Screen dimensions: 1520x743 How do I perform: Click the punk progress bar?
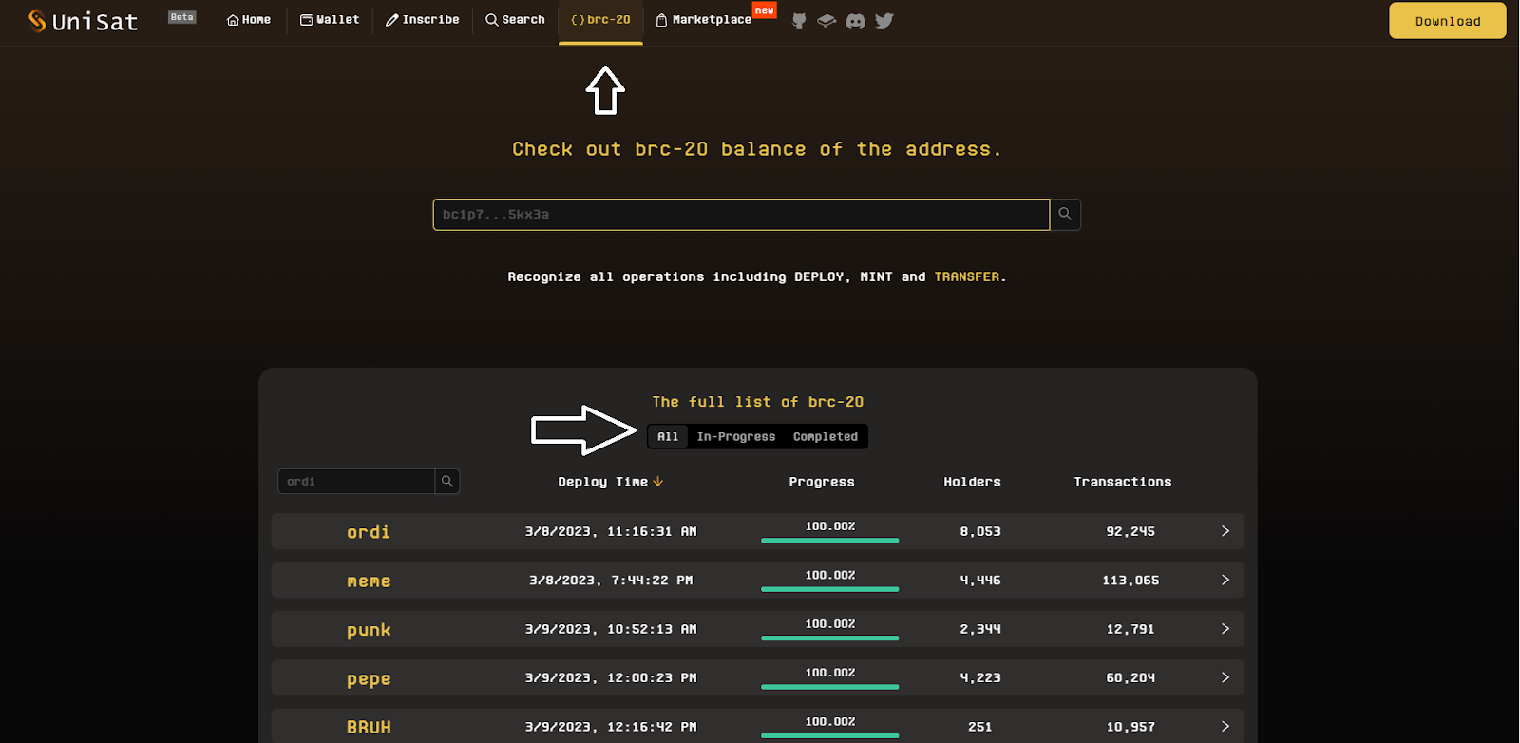(x=829, y=638)
